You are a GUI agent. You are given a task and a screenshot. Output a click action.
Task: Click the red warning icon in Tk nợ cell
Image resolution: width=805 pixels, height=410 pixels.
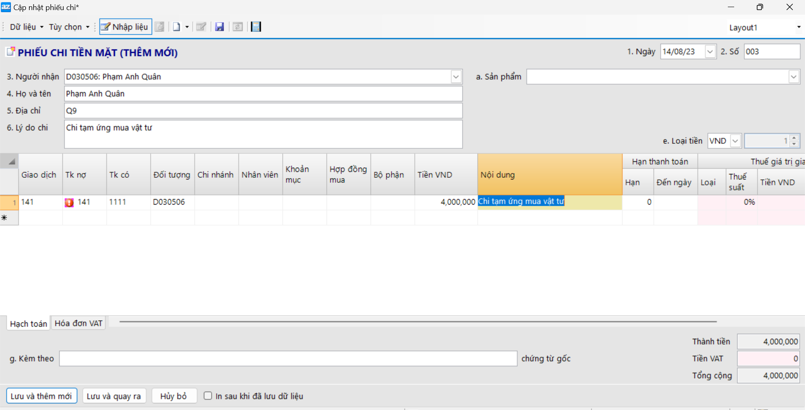69,202
